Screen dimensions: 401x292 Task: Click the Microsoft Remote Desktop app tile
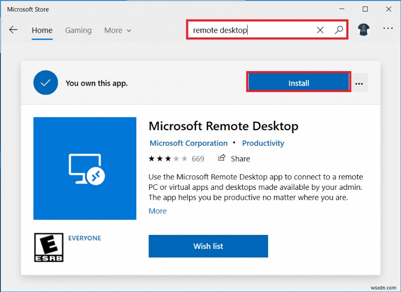pyautogui.click(x=84, y=168)
